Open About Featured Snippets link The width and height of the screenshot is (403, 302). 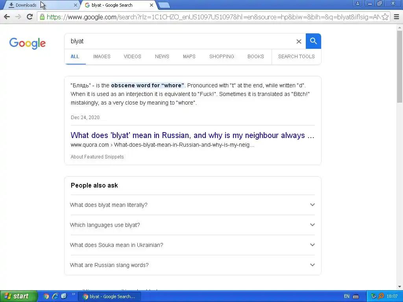(97, 157)
